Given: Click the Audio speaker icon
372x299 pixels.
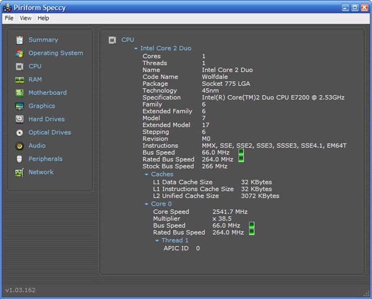Looking at the screenshot, I should click(x=19, y=145).
